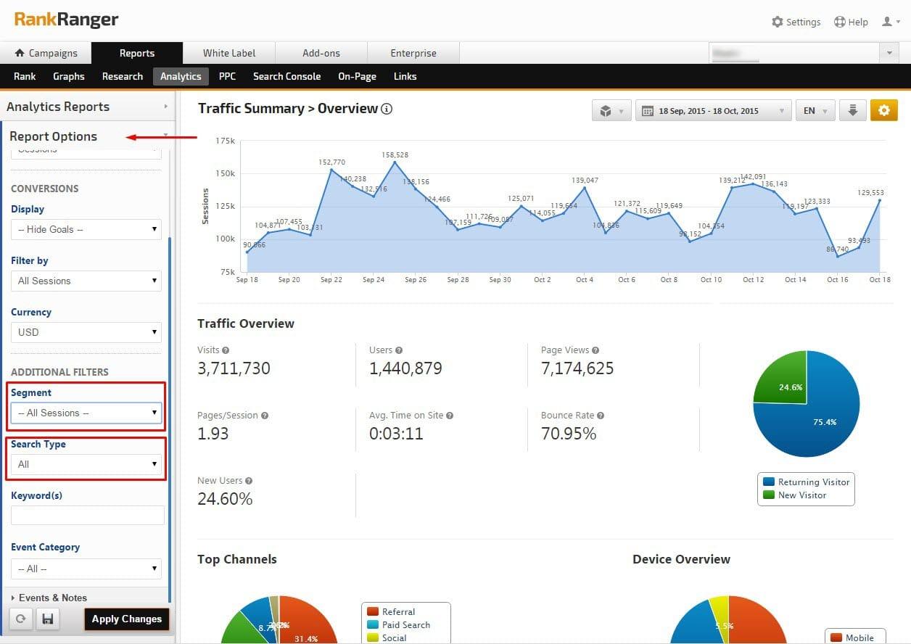Open the Search Console submenu item
Image resolution: width=911 pixels, height=644 pixels.
[287, 76]
